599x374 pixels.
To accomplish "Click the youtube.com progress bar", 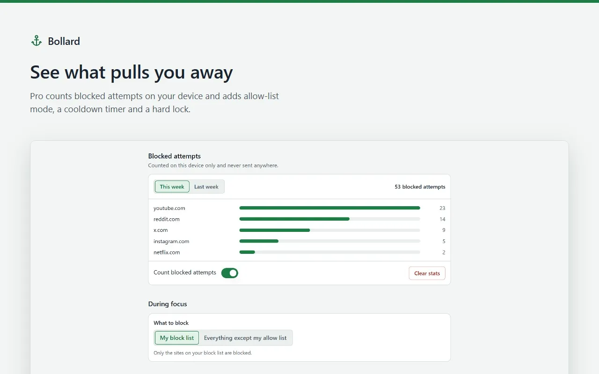I will 329,208.
